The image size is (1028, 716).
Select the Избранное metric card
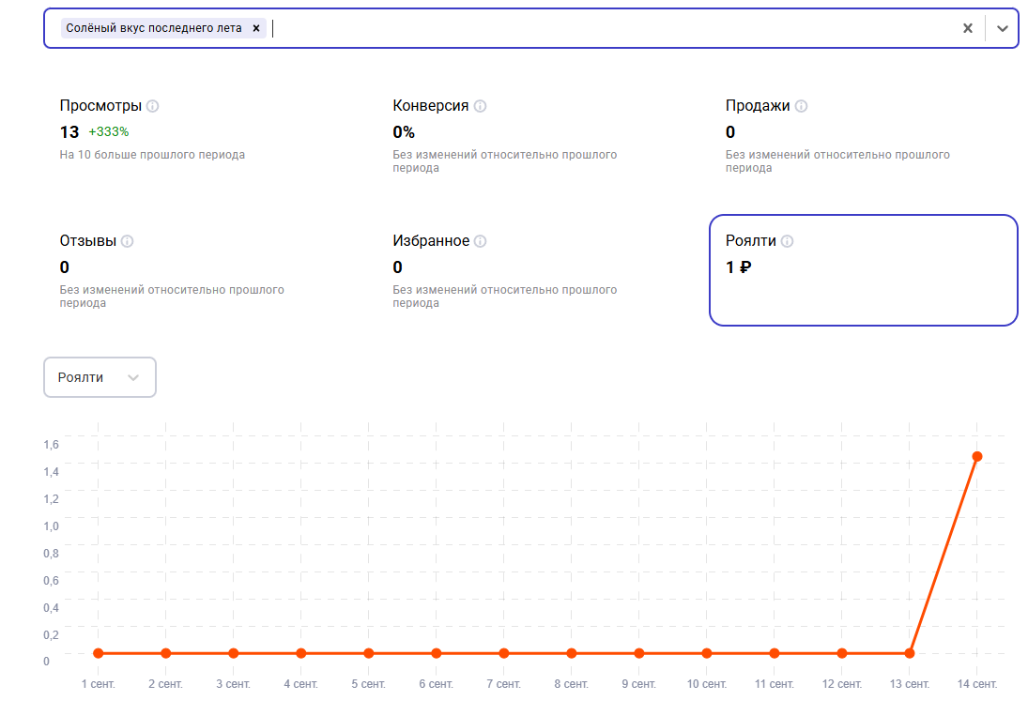point(530,270)
